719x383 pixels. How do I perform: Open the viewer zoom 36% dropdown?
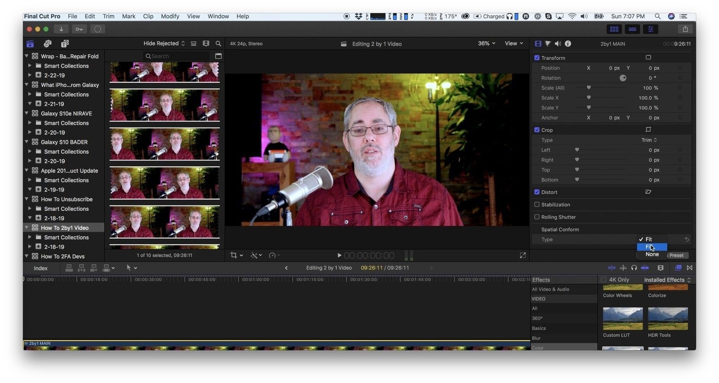coord(486,44)
